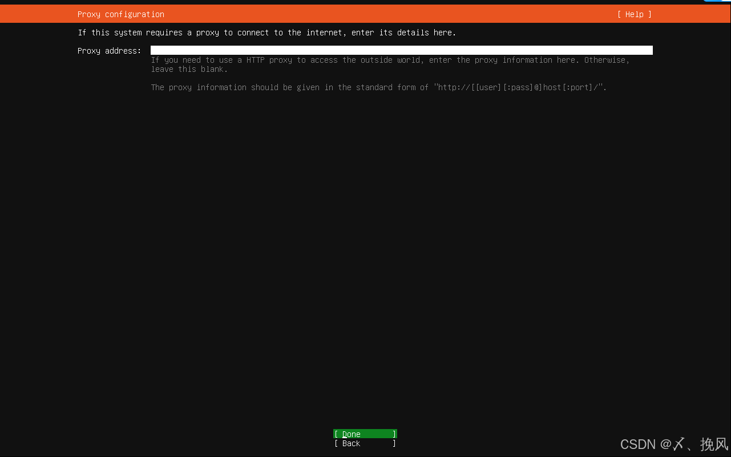
Task: Click the 'Proxy address:' label
Action: [x=109, y=50]
